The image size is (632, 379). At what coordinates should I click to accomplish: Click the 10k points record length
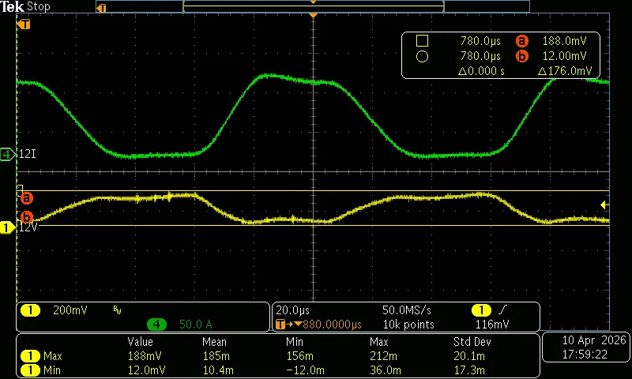[408, 325]
